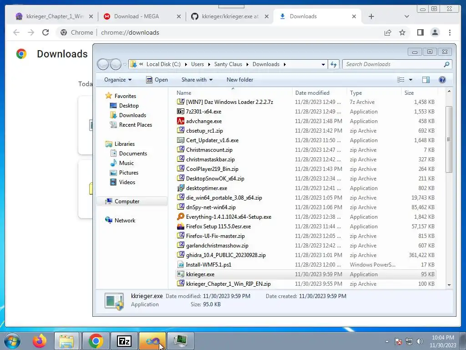Open the Action Center flag icon
Image resolution: width=466 pixels, height=350 pixels.
398,341
